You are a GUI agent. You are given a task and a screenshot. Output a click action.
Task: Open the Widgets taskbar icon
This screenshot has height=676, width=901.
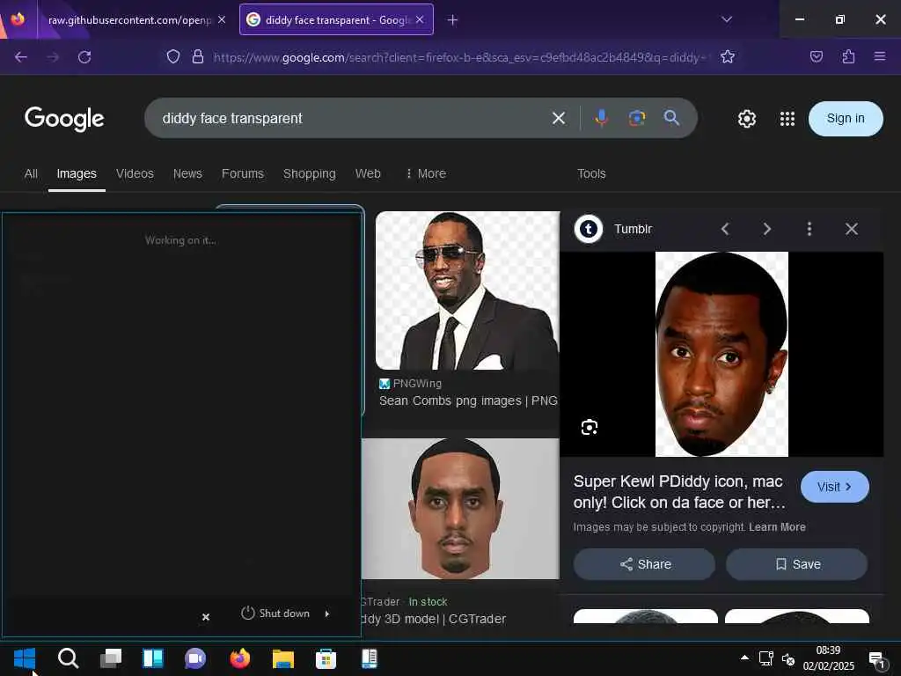click(x=153, y=658)
